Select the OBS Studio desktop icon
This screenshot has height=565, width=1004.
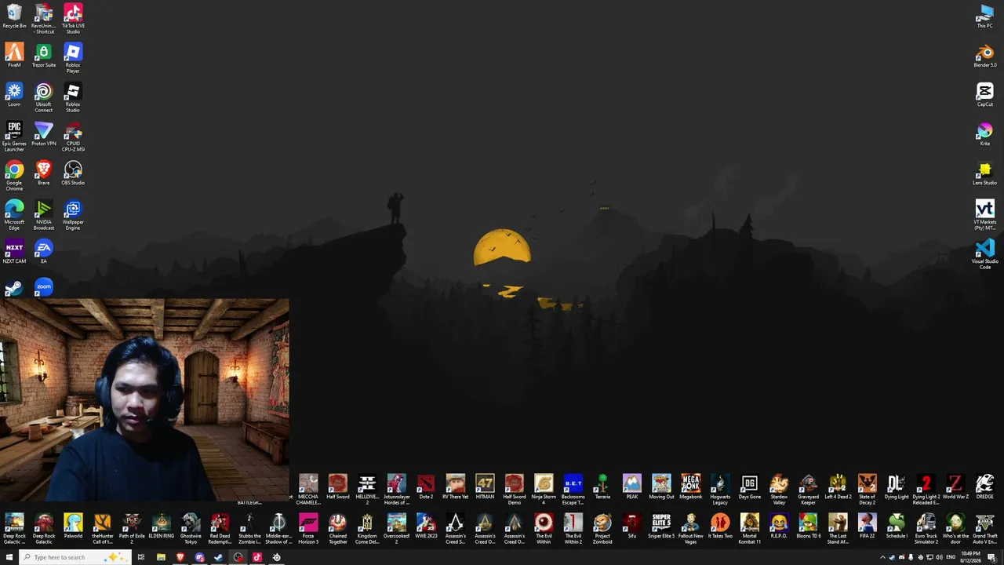[73, 173]
